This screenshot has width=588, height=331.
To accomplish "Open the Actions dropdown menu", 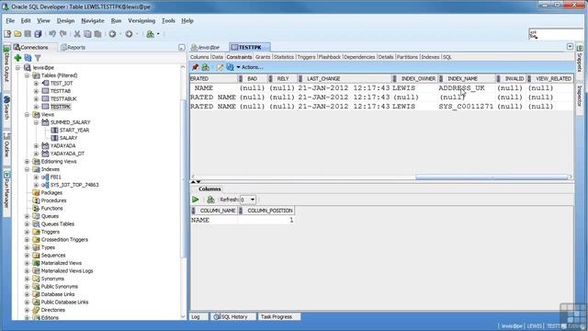I will [x=250, y=67].
